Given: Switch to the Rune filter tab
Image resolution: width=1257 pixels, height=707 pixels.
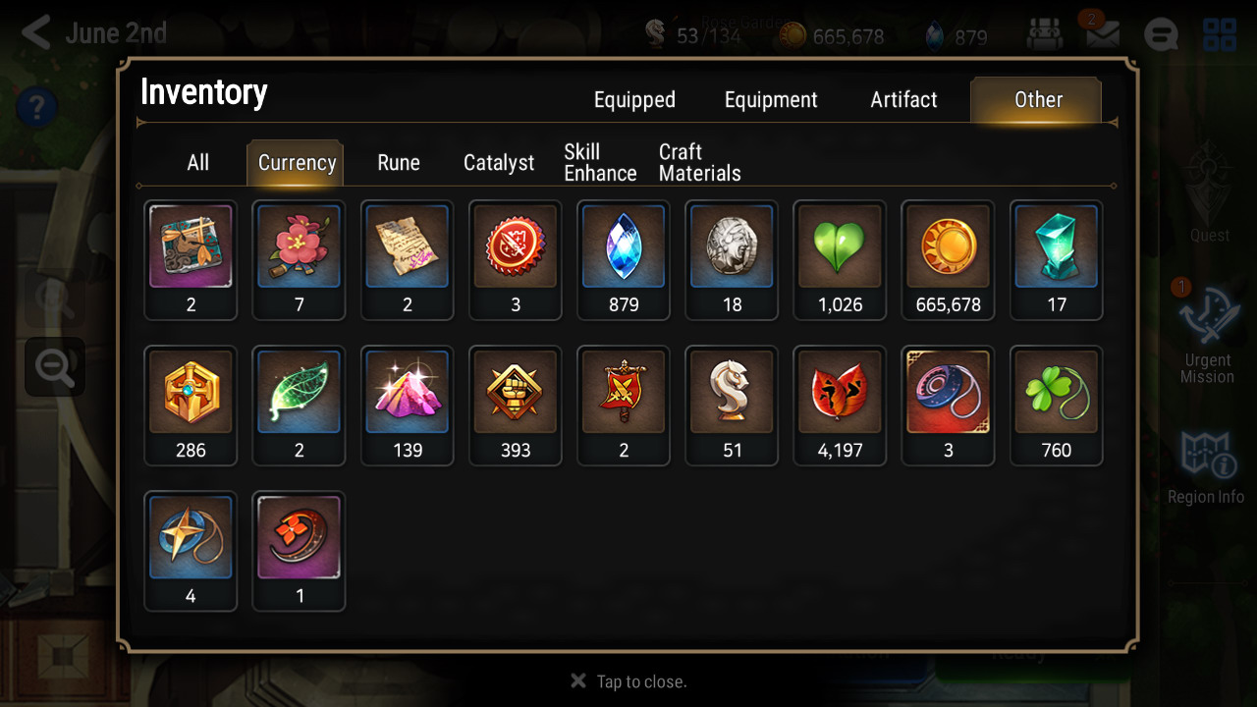Looking at the screenshot, I should point(399,163).
